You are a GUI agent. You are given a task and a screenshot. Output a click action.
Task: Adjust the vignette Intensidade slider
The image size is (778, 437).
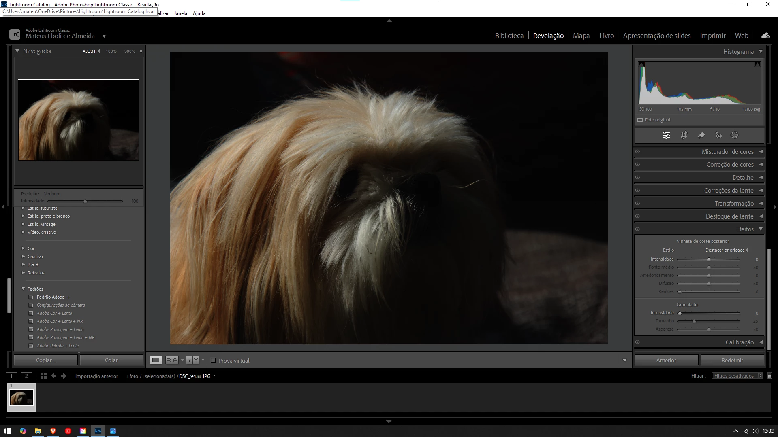tap(709, 259)
